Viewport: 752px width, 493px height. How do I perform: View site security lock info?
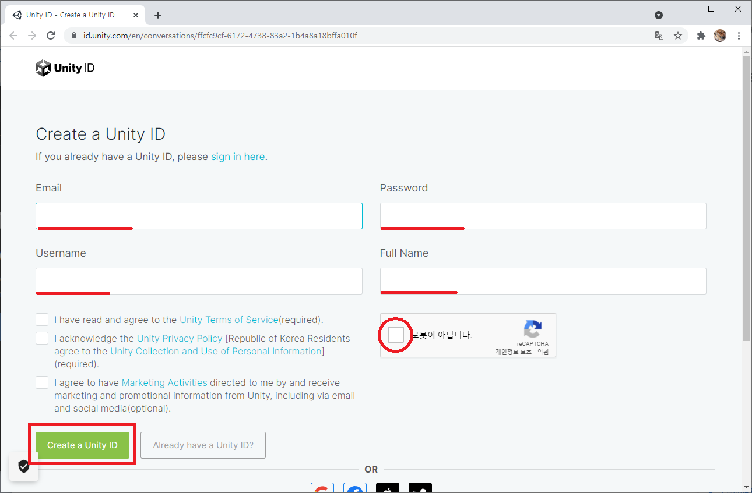[x=73, y=36]
